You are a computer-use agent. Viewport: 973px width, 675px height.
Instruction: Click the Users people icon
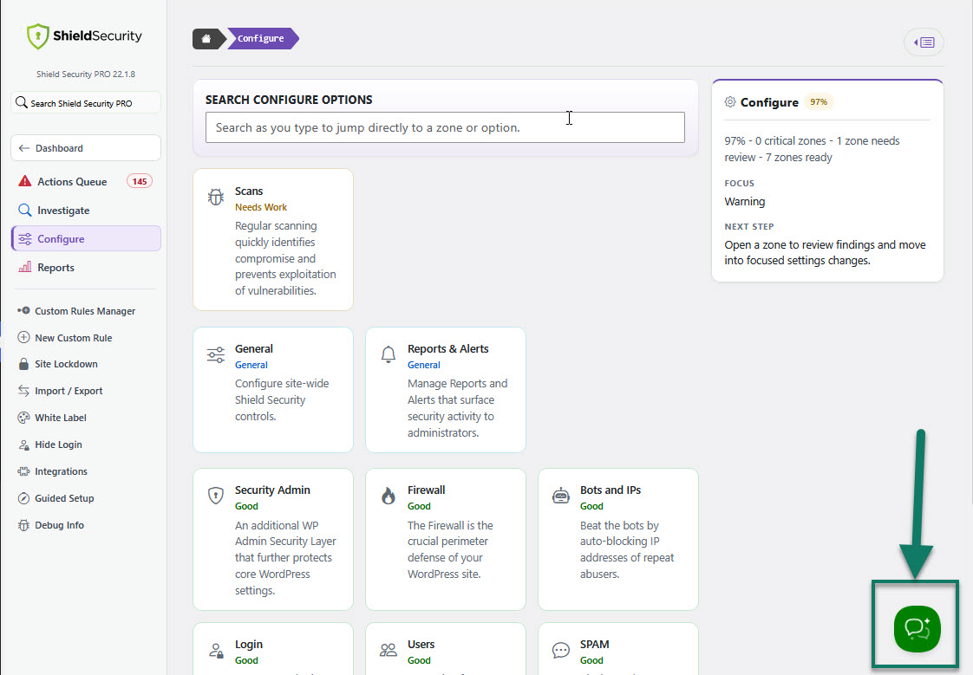(388, 650)
